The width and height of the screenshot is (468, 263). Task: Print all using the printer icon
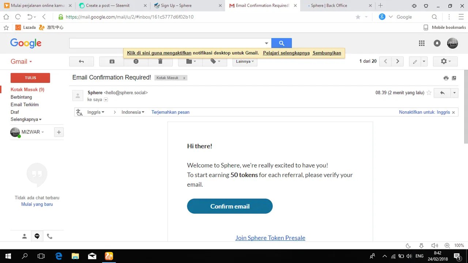click(446, 78)
